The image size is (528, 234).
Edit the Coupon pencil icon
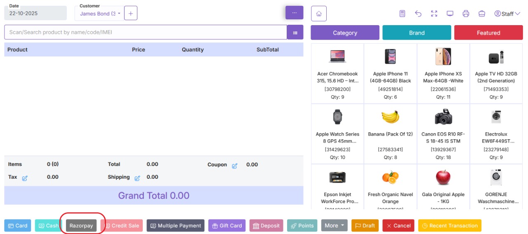coord(235,166)
